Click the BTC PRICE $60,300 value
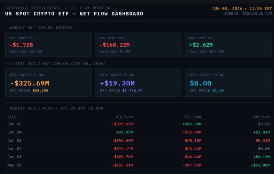 pos(40,91)
